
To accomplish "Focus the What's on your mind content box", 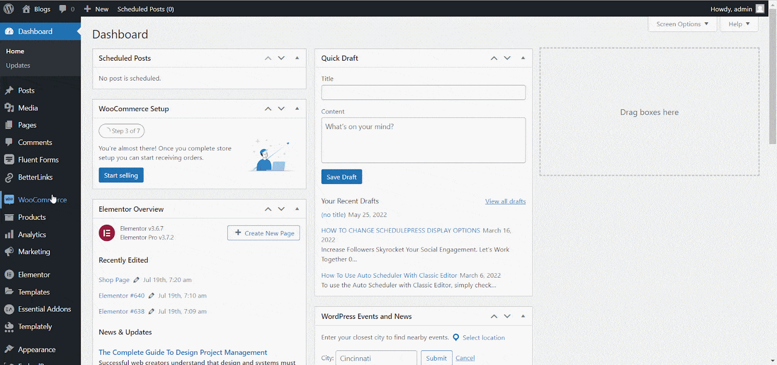I will (x=423, y=140).
